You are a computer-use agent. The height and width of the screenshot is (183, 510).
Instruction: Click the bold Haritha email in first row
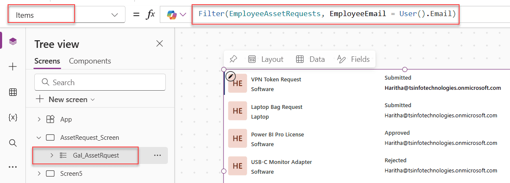[x=443, y=88]
